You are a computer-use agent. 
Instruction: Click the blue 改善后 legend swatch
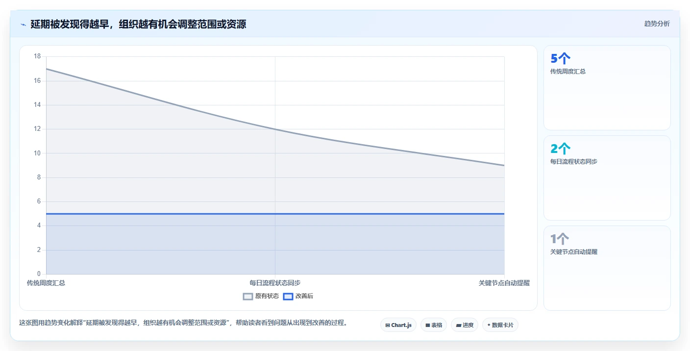(288, 296)
